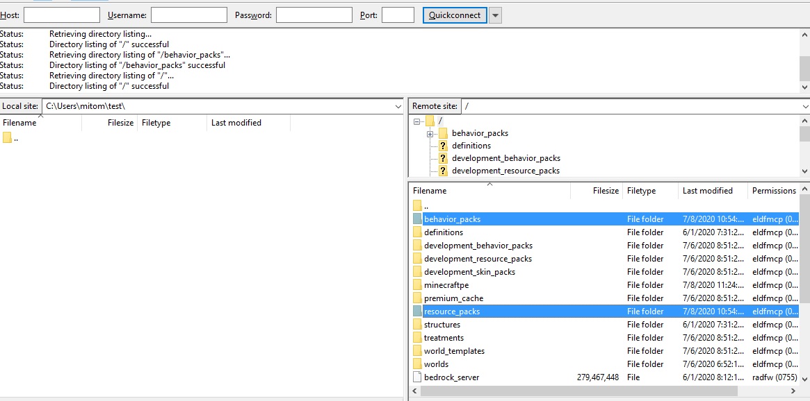810x401 pixels.
Task: Select the worlds folder name
Action: (x=436, y=364)
